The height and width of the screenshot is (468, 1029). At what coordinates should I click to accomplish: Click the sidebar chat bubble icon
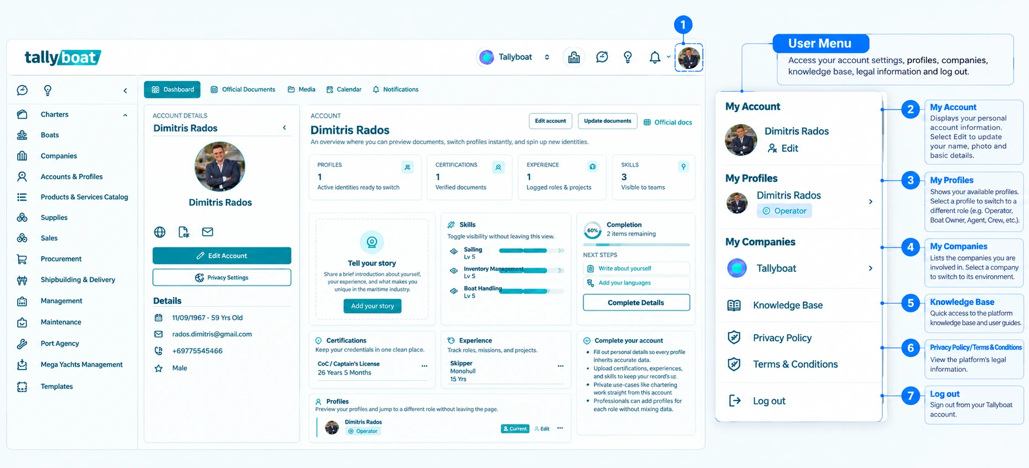22,90
